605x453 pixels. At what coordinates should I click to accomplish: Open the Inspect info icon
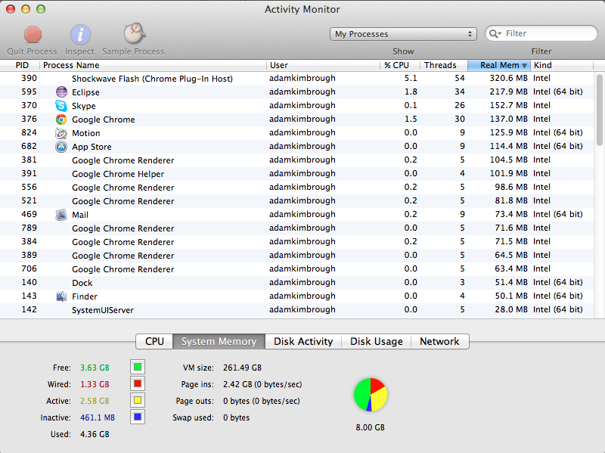[80, 35]
